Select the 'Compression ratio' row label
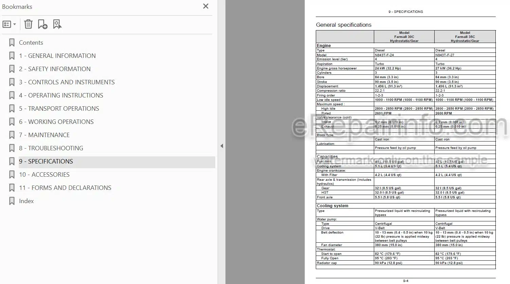Image resolution: width=510 pixels, height=284 pixels. [x=331, y=91]
